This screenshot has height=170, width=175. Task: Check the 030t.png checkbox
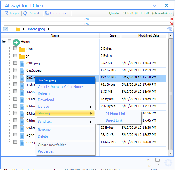coord(15,63)
